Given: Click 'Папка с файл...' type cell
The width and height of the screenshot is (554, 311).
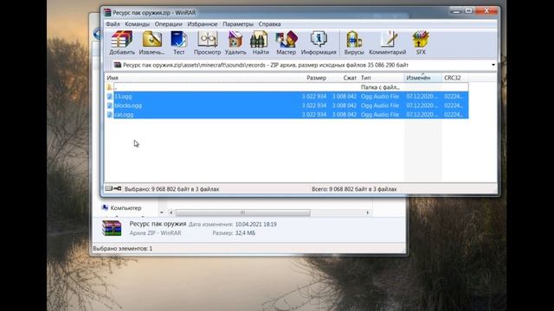Looking at the screenshot, I should [380, 87].
